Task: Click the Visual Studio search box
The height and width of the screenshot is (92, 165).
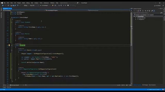Action: [69, 3]
